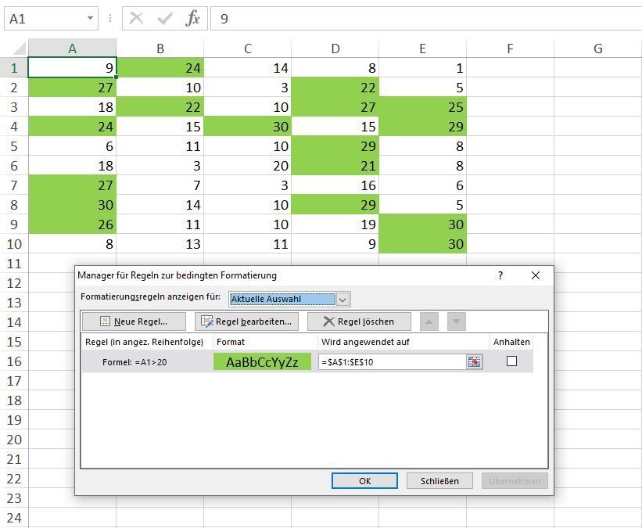The width and height of the screenshot is (642, 528).
Task: Select column B header
Action: click(160, 48)
